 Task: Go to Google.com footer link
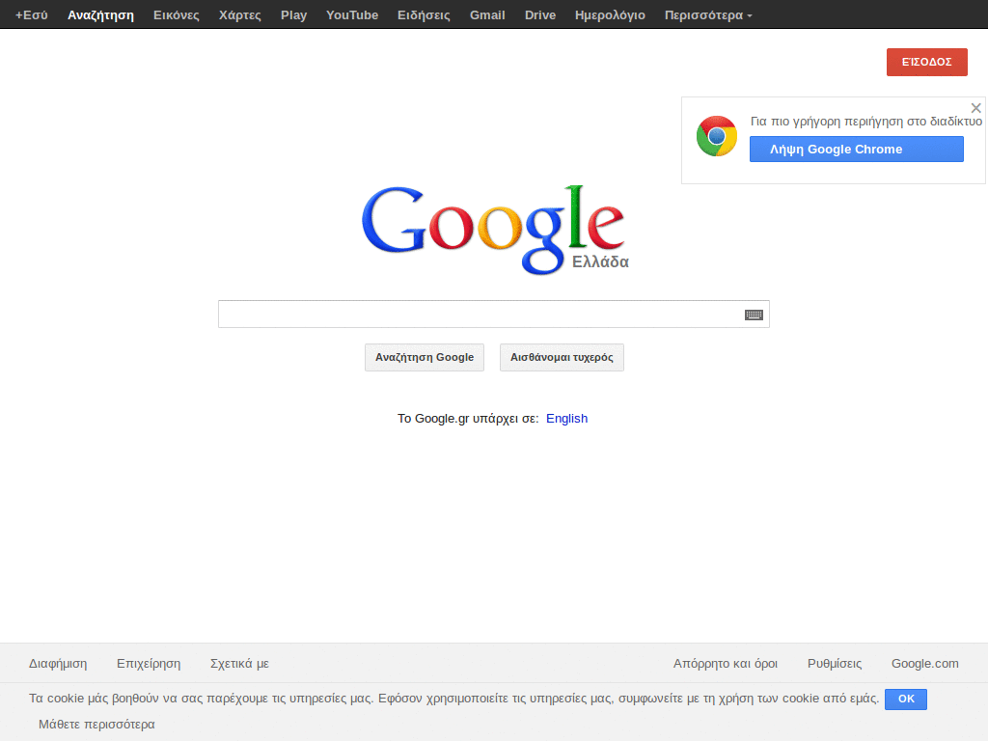pyautogui.click(x=925, y=664)
